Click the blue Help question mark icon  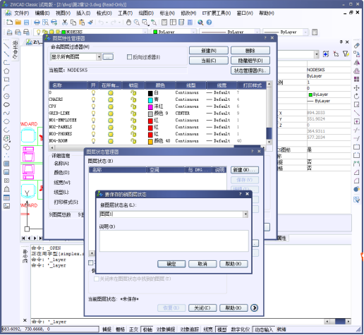point(209,23)
